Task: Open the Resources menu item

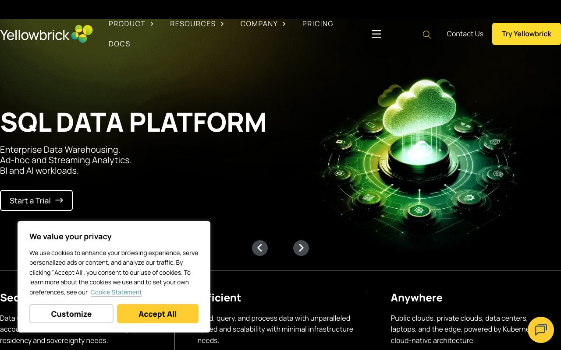Action: [x=193, y=24]
